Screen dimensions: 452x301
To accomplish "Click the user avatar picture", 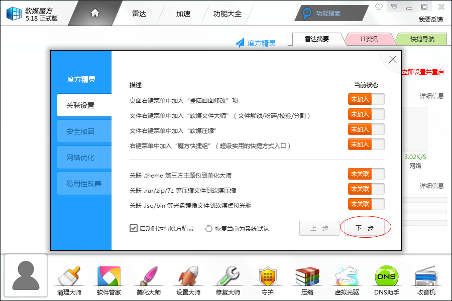I will coord(26,275).
